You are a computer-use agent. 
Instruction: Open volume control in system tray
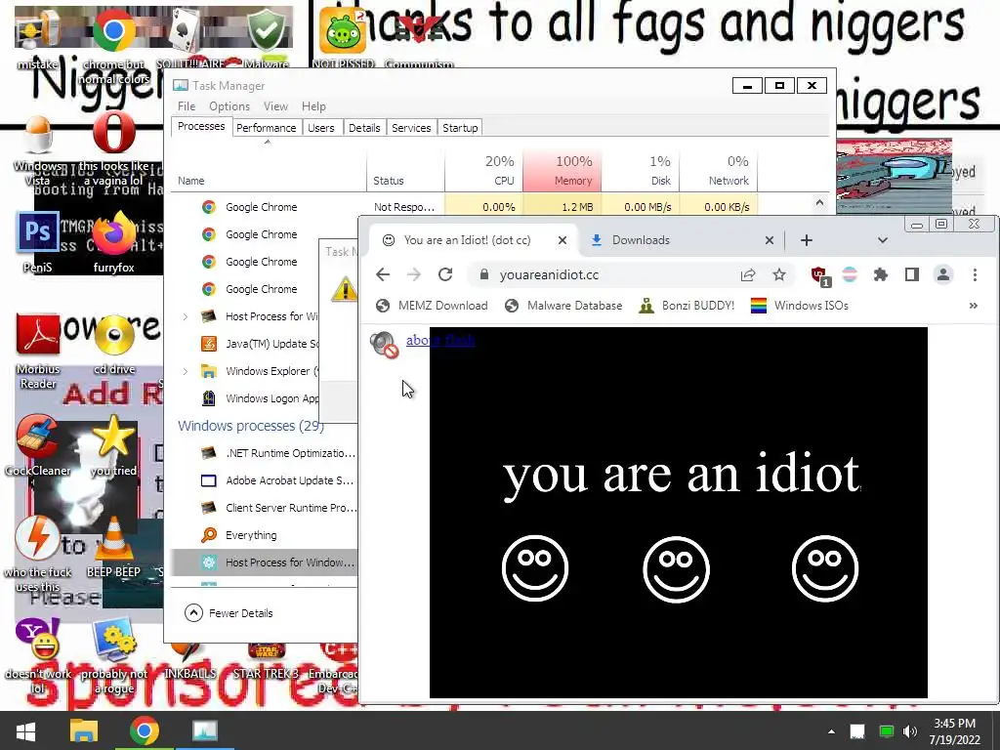click(910, 731)
